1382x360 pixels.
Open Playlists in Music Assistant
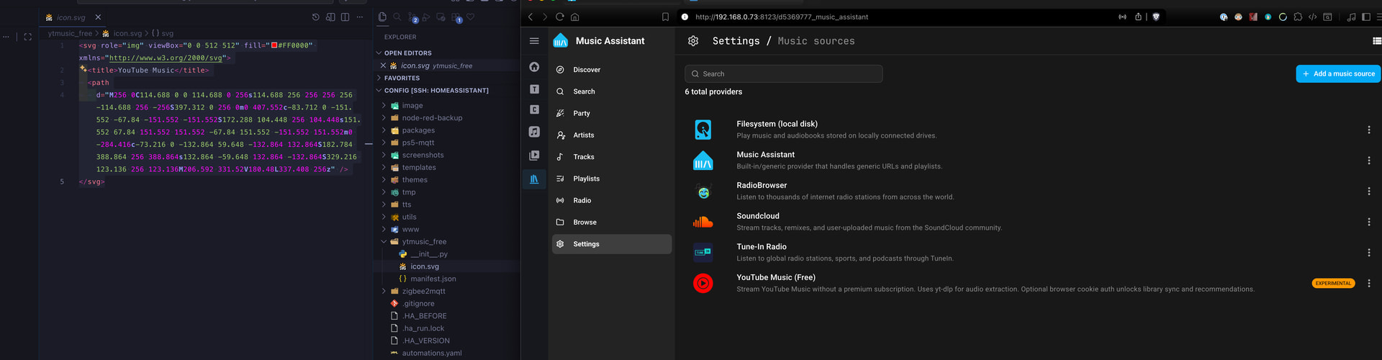click(x=612, y=179)
